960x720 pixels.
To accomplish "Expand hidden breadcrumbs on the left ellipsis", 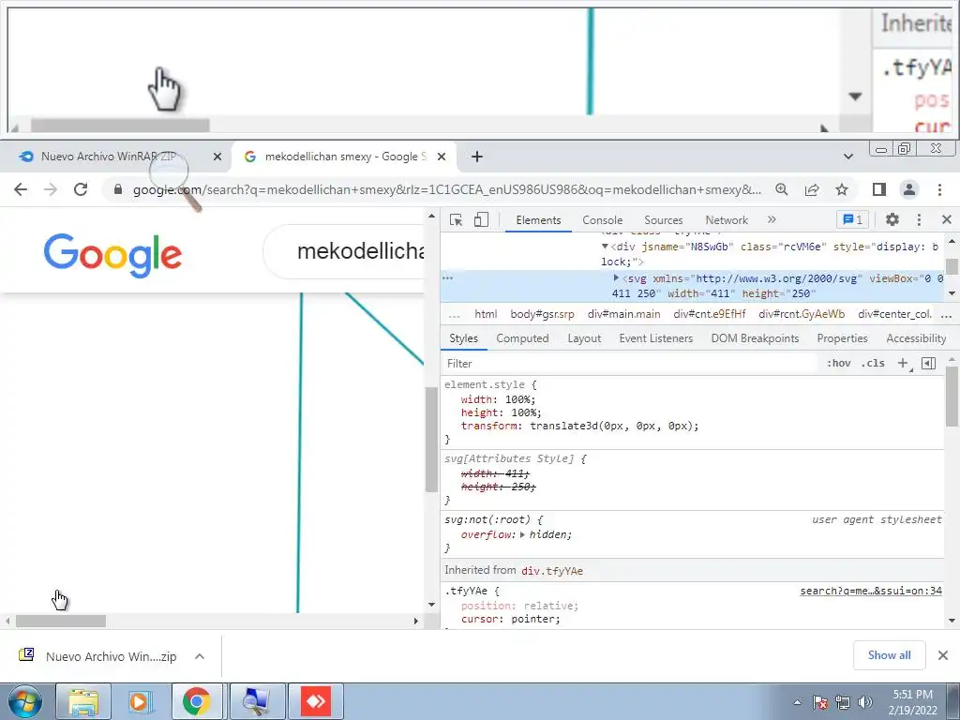I will click(454, 315).
